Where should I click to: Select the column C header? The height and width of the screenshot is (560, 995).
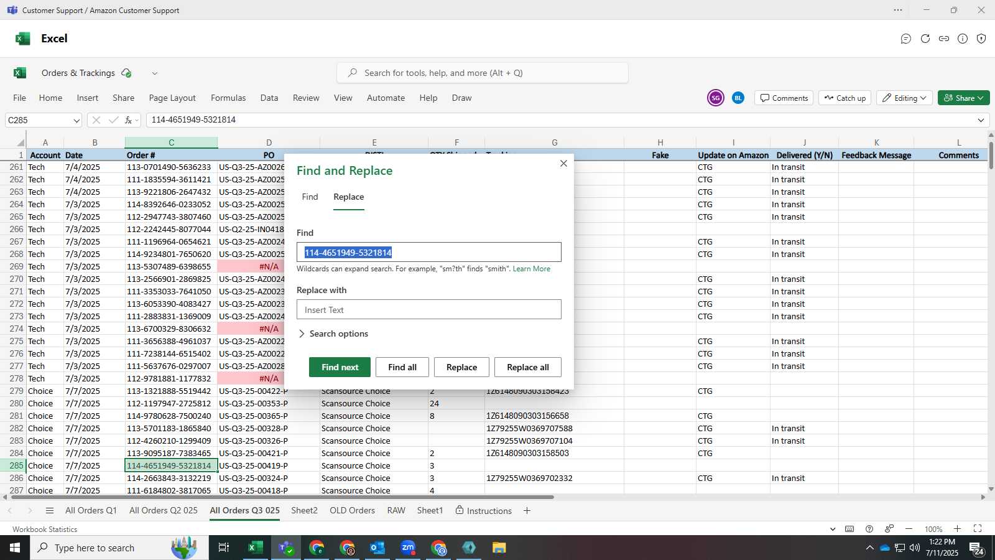(171, 142)
